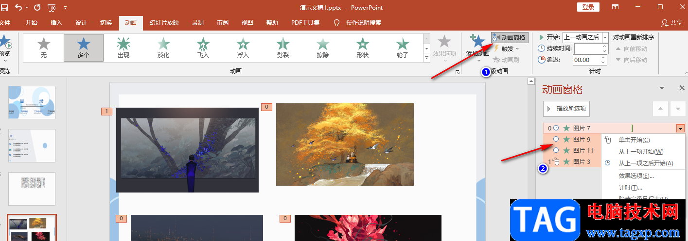Start slideshow from beginning icon in title bar

pos(52,7)
